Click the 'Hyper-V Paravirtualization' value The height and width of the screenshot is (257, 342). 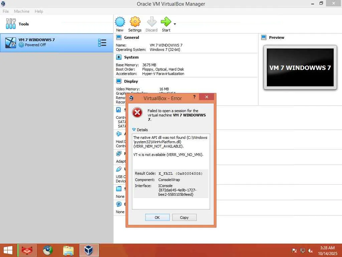click(x=163, y=74)
